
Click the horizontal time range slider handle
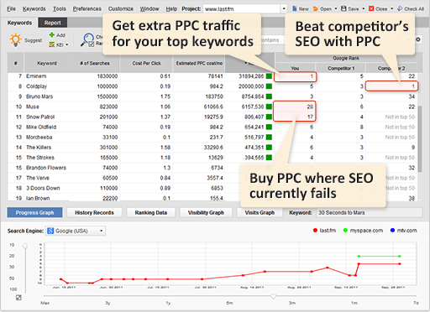(273, 296)
